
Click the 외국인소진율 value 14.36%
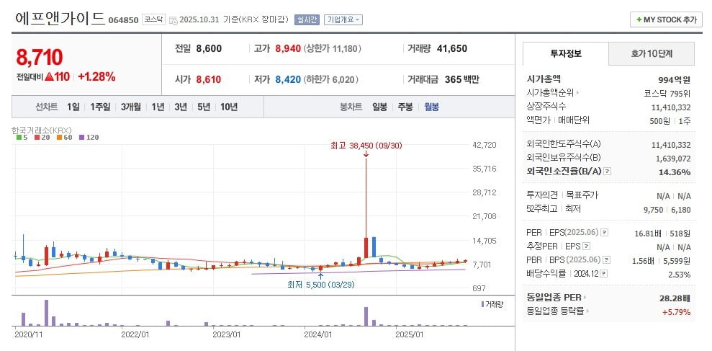675,172
